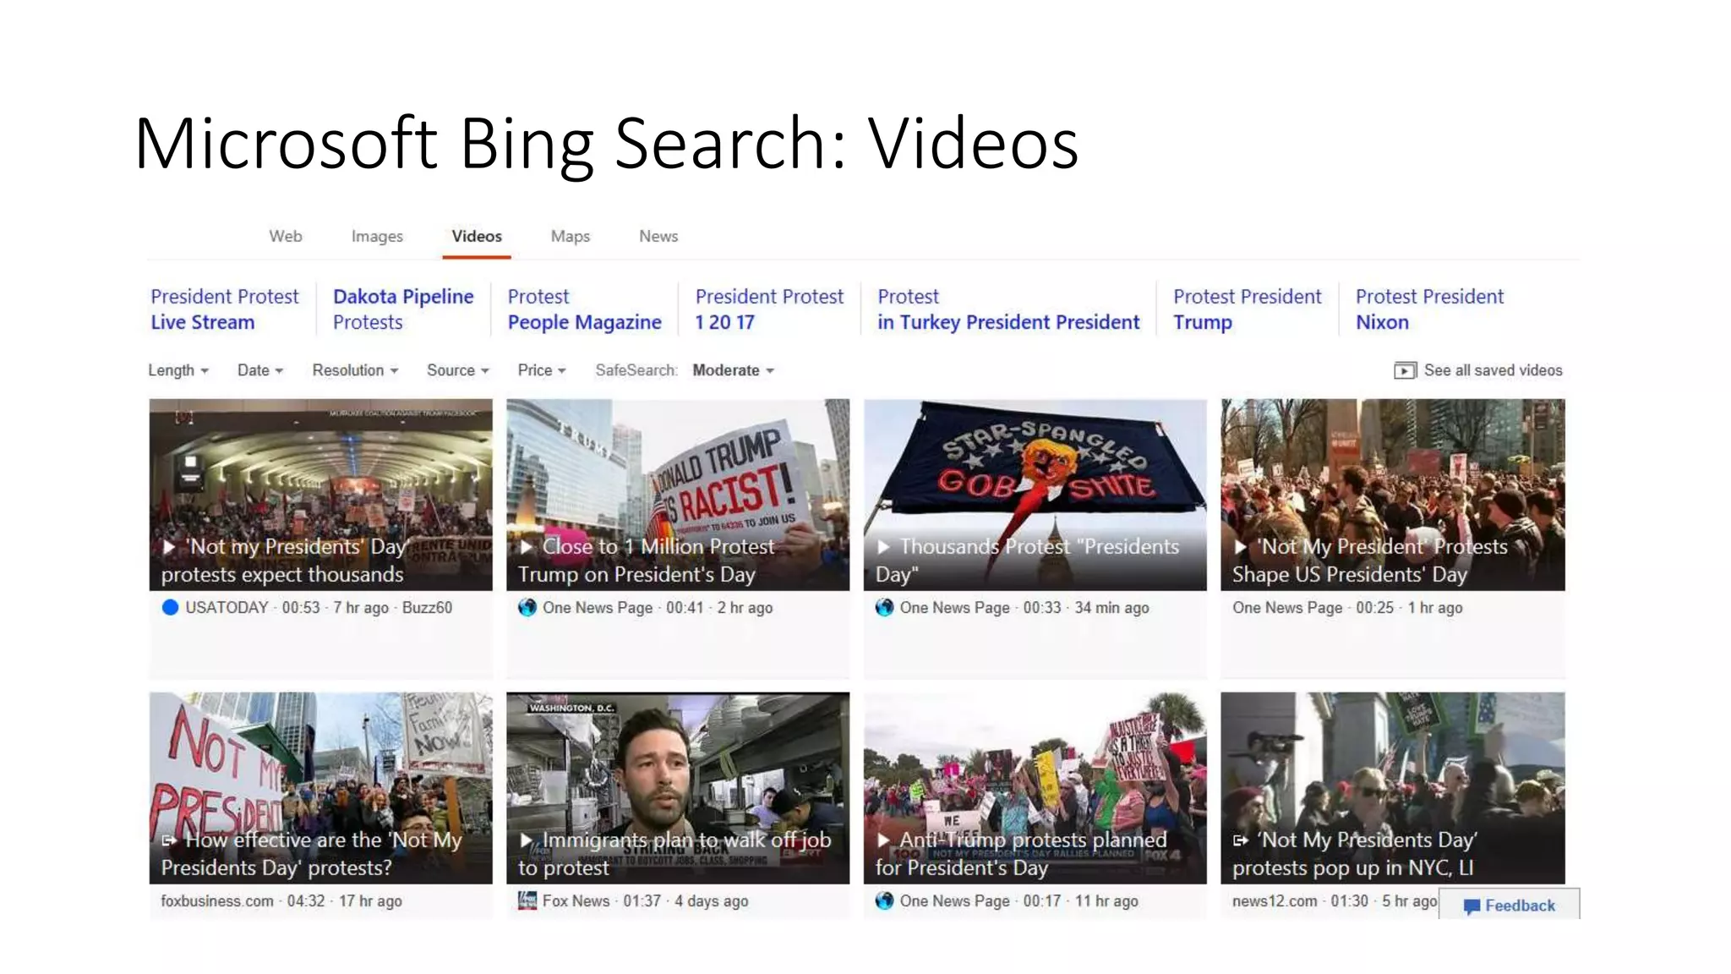Screen dimensions: 1731x974
Task: Click One News Page globe icon, 00:41 video
Action: [527, 607]
